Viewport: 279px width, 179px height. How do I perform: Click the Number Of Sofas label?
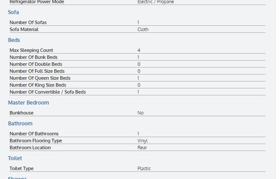pos(28,23)
